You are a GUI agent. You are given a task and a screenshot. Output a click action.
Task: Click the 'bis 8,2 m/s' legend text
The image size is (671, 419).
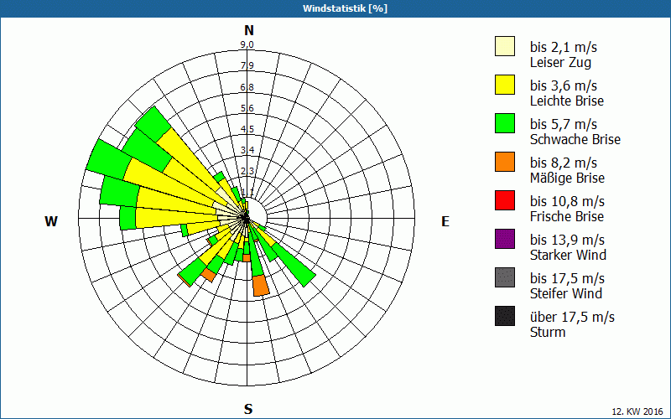coord(564,163)
